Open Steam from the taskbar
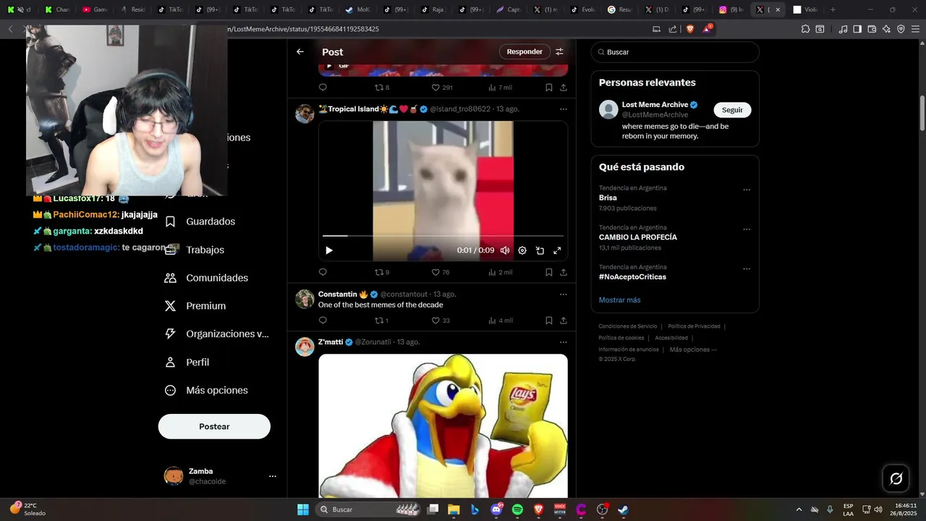Screen dimensions: 926x521 pyautogui.click(x=623, y=509)
